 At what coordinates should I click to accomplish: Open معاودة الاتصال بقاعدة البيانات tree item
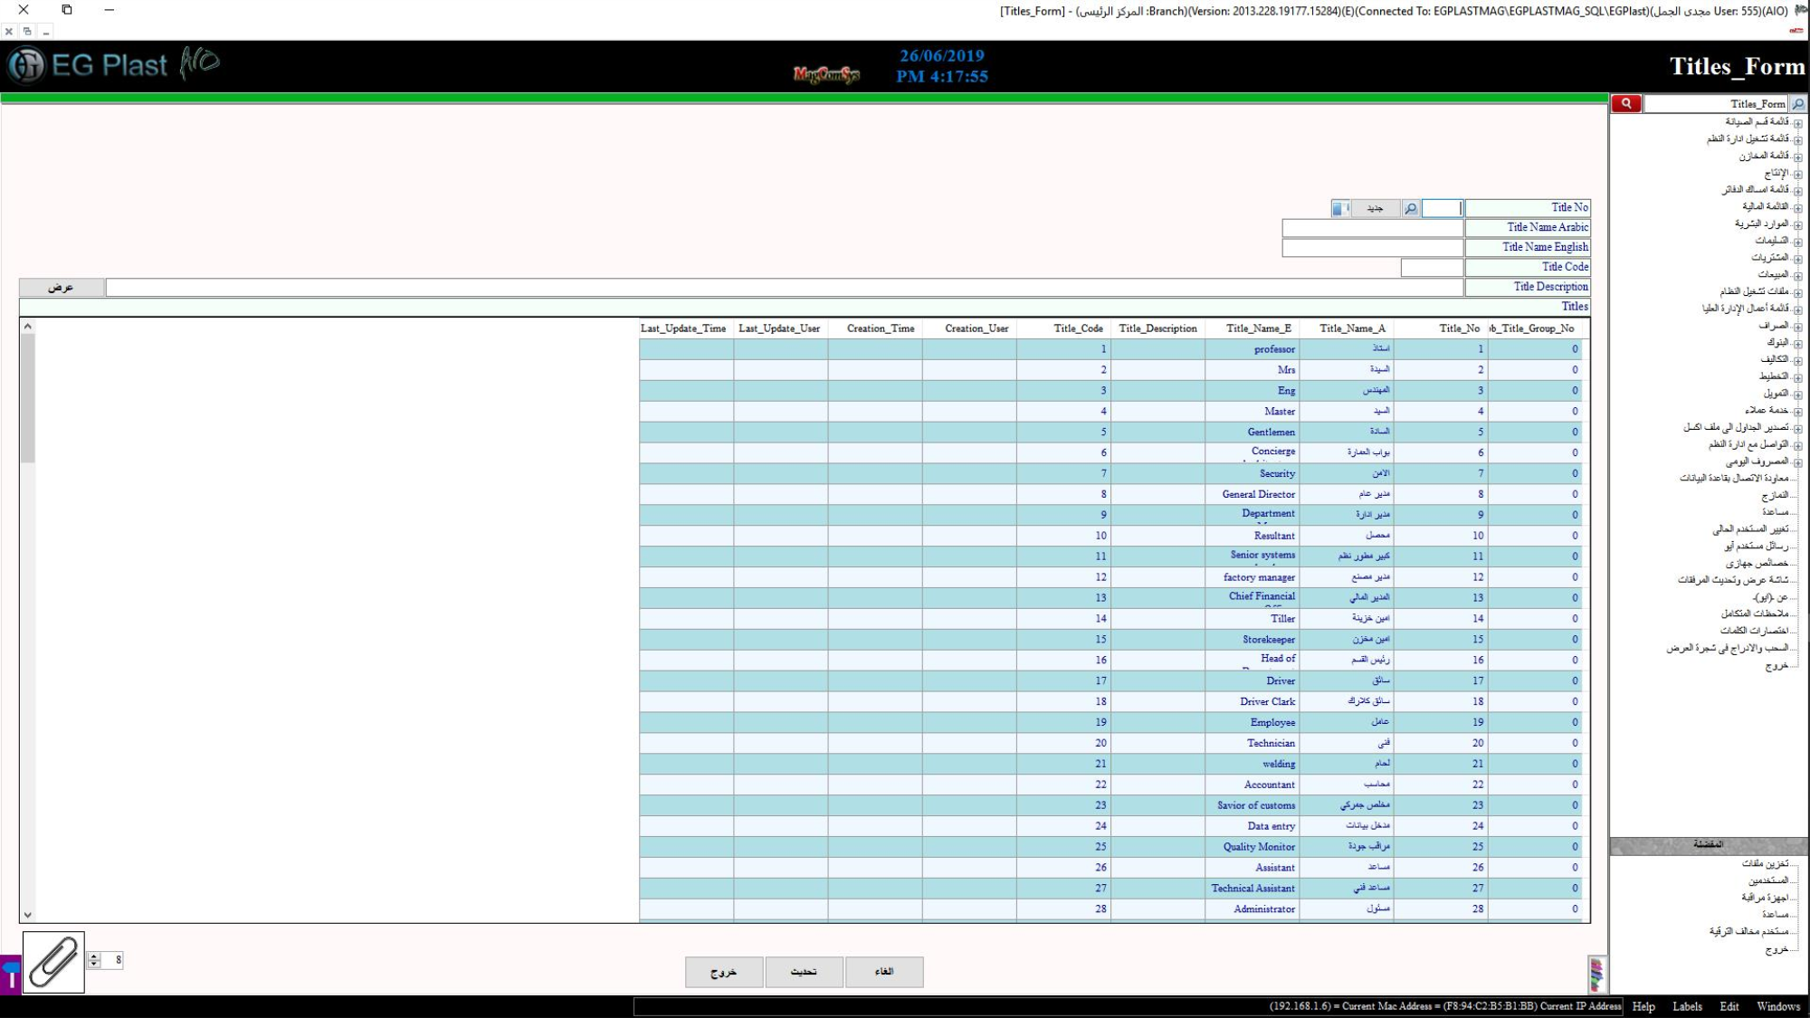1734,479
